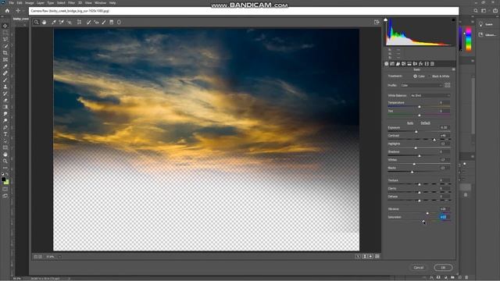Click the Vibrance slider handle

tap(427, 213)
